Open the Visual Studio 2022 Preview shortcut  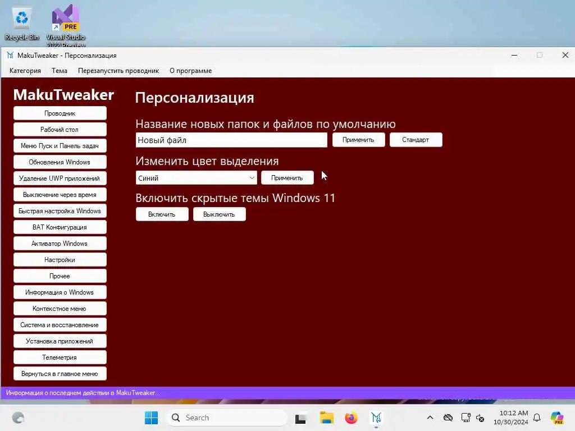(66, 25)
